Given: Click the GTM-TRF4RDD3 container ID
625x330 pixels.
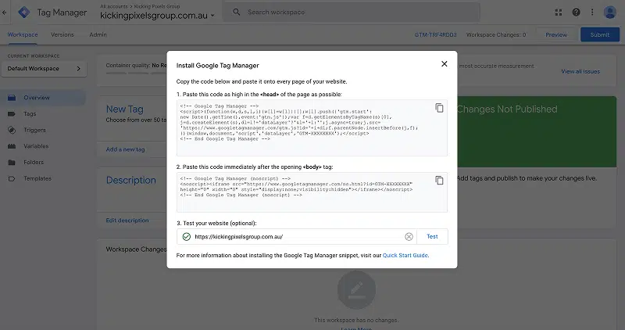Looking at the screenshot, I should click(x=435, y=34).
